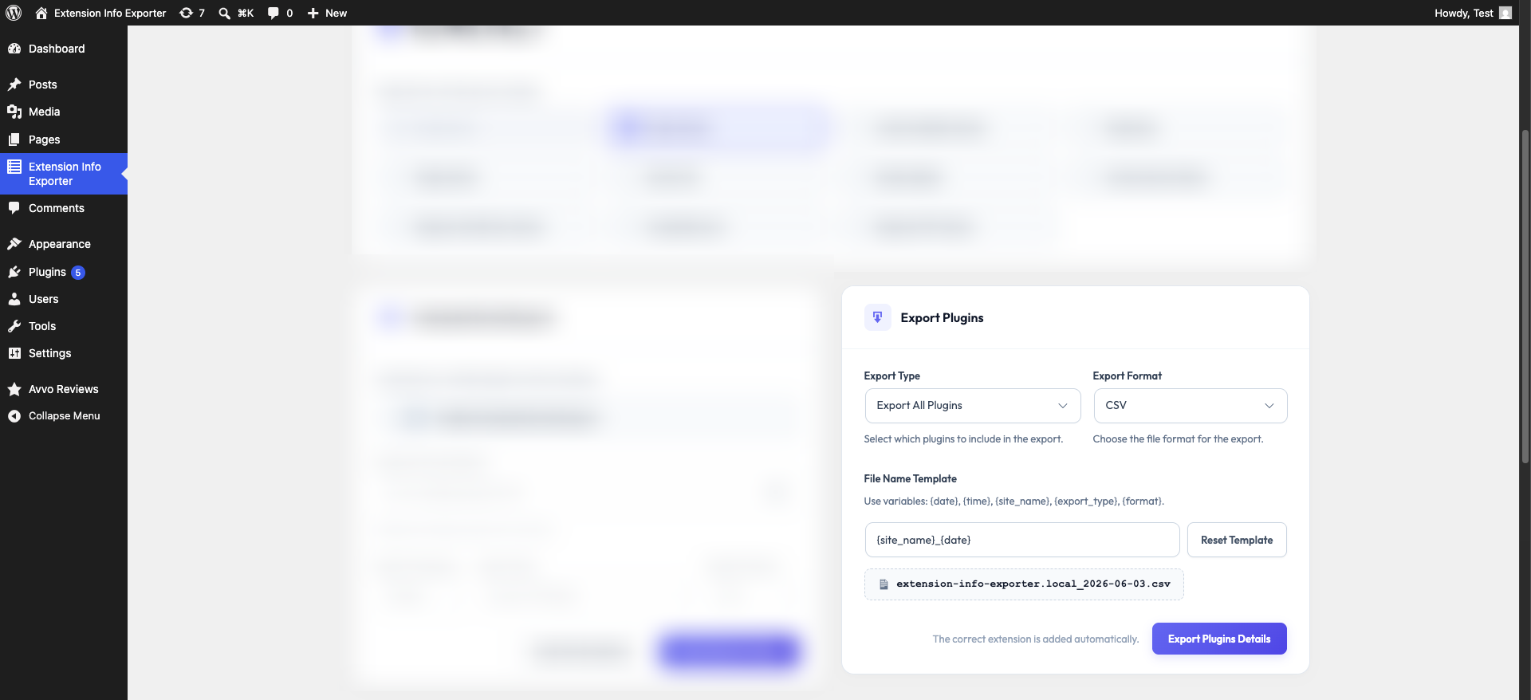1531x700 pixels.
Task: Open the Avvo Reviews menu
Action: click(64, 389)
